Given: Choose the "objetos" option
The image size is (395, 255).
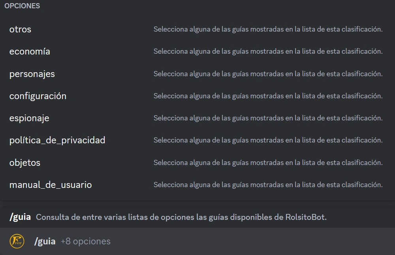Looking at the screenshot, I should pos(24,162).
